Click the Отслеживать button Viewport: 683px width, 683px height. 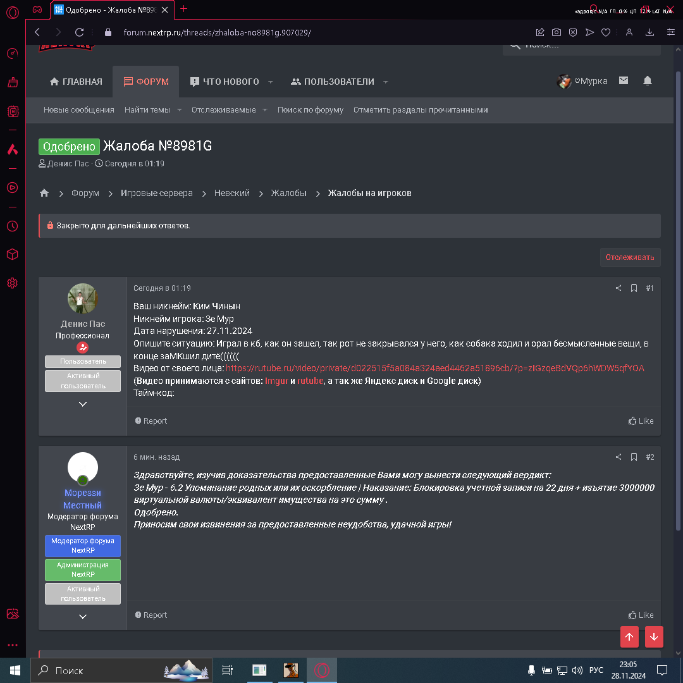click(630, 257)
